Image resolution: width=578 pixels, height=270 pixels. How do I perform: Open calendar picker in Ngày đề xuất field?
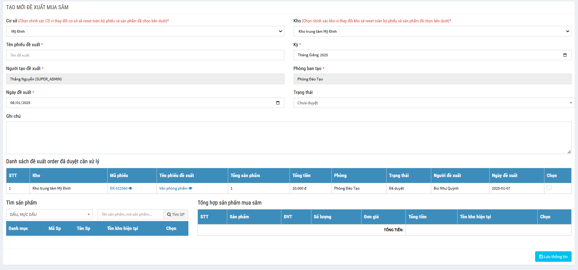(277, 103)
